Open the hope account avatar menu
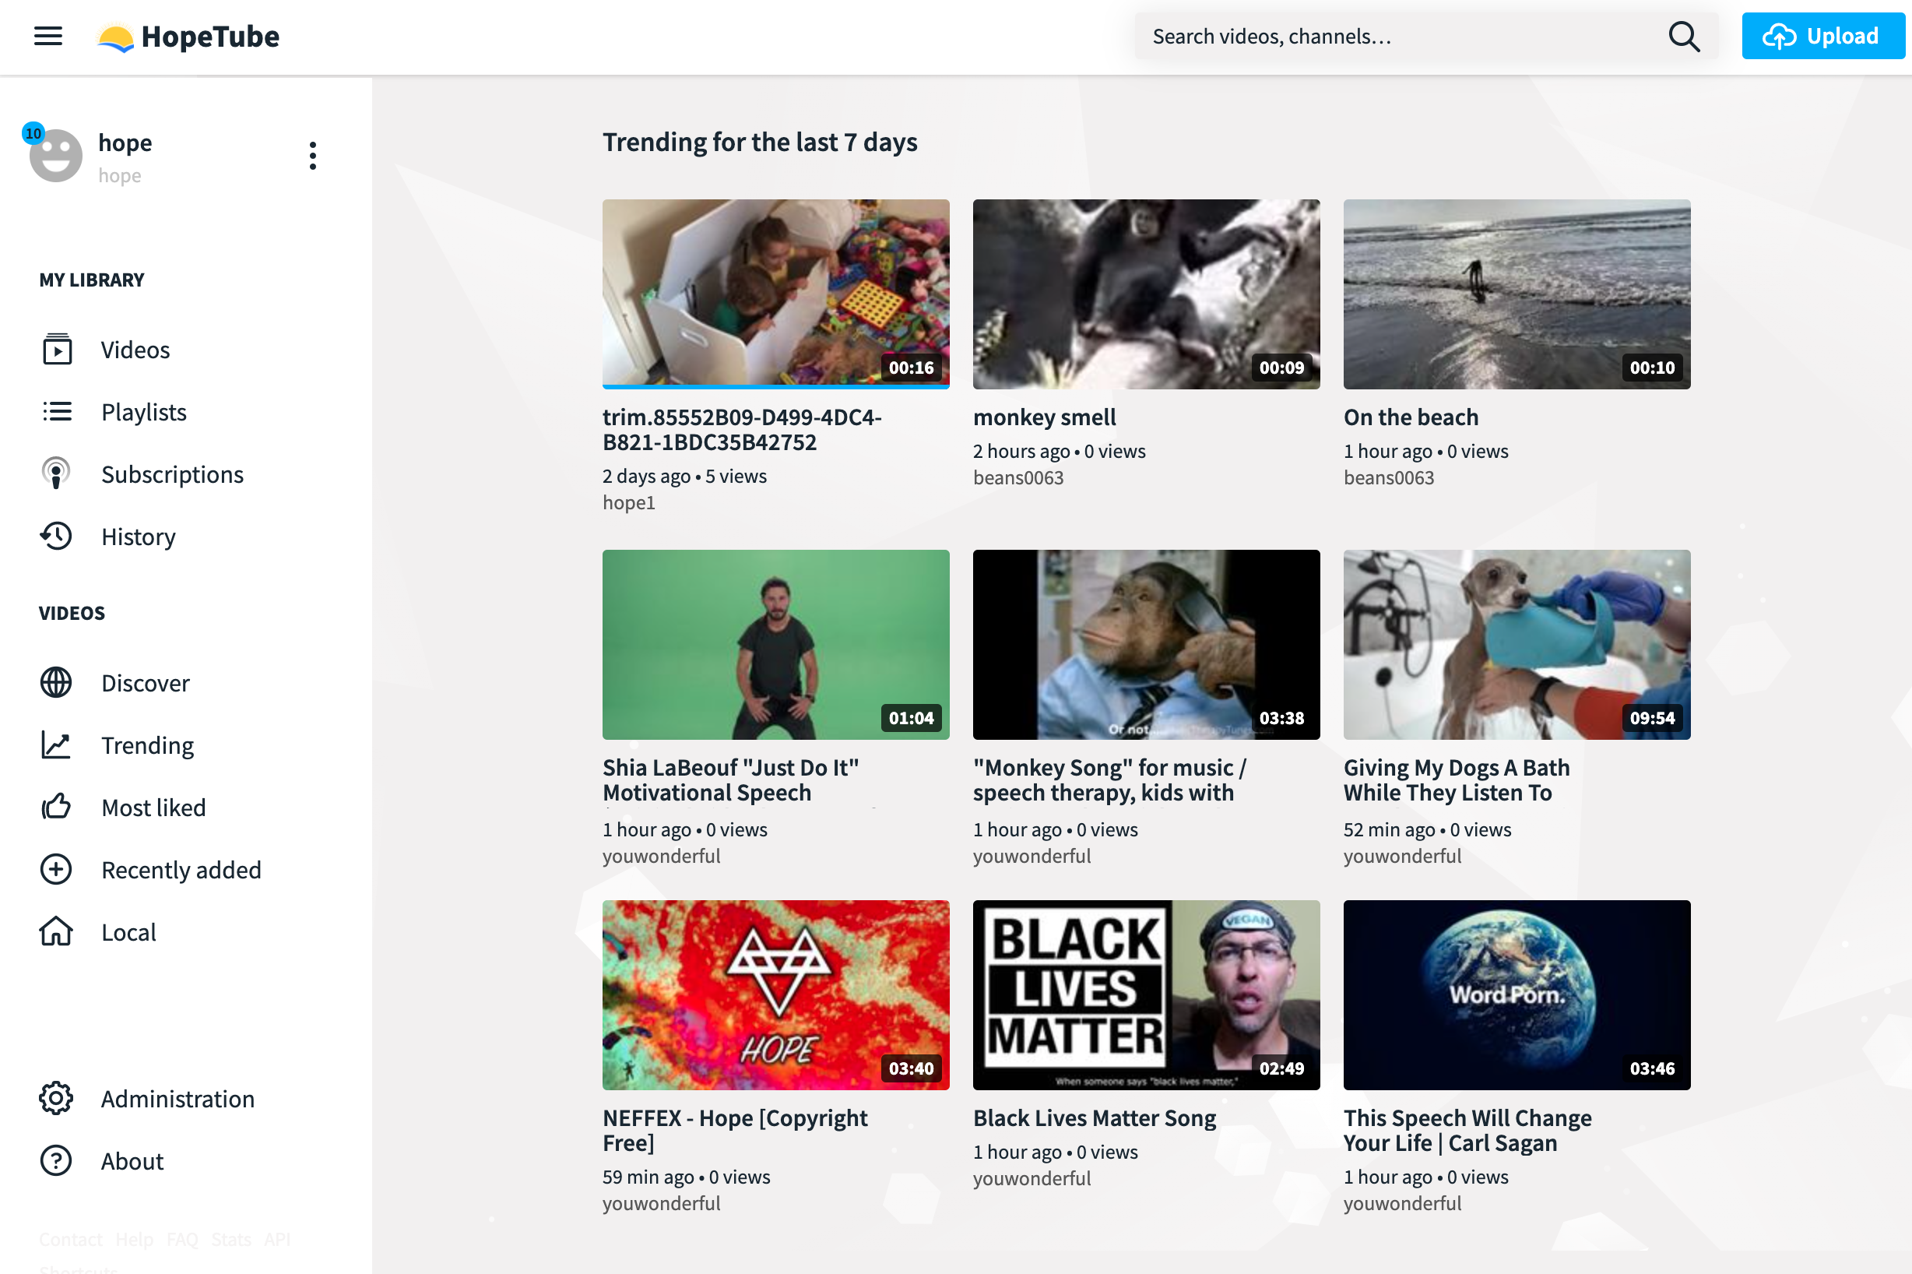The image size is (1912, 1274). point(55,154)
